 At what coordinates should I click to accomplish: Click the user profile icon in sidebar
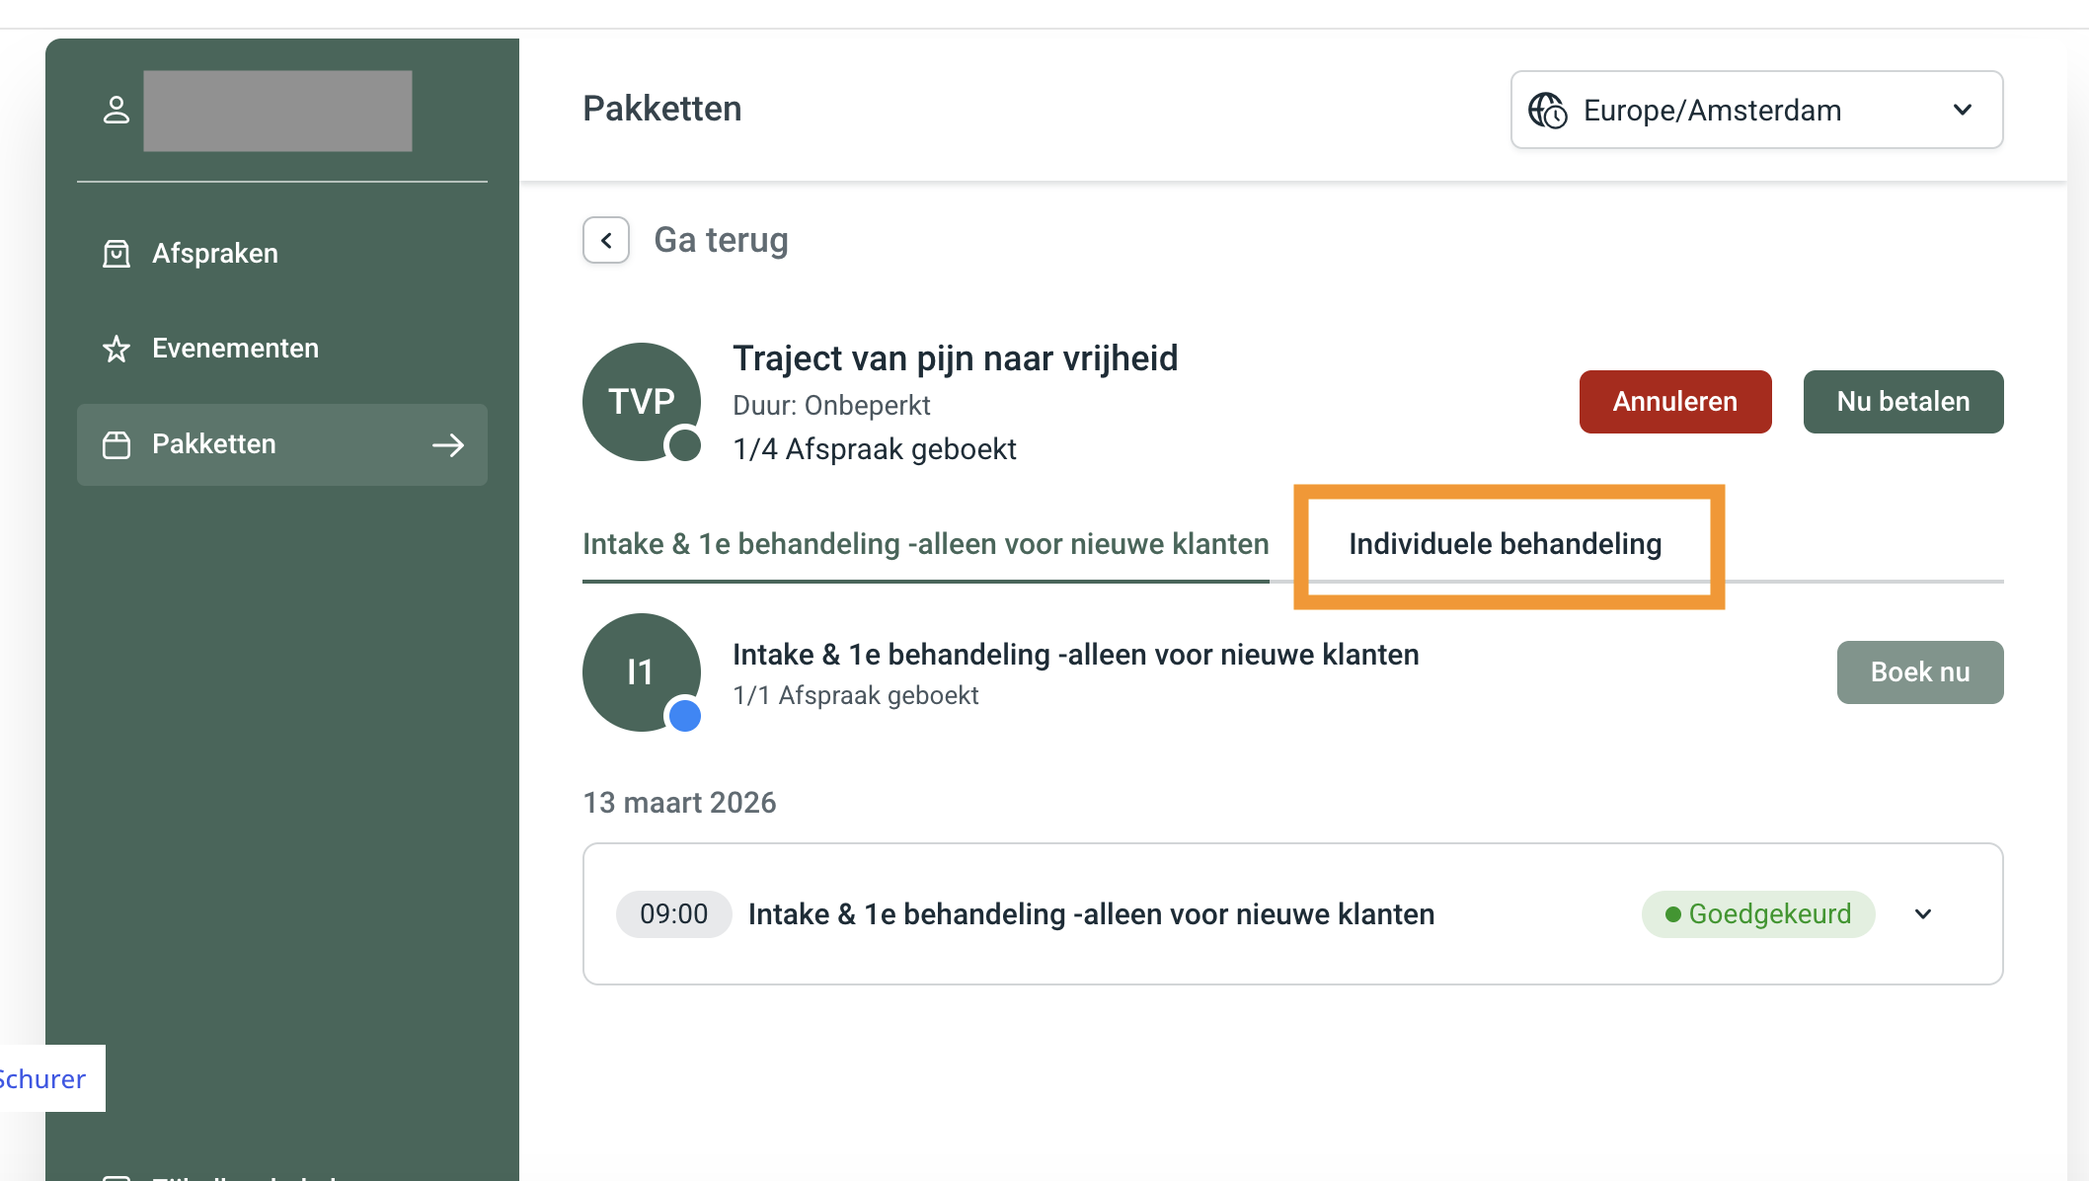point(116,110)
